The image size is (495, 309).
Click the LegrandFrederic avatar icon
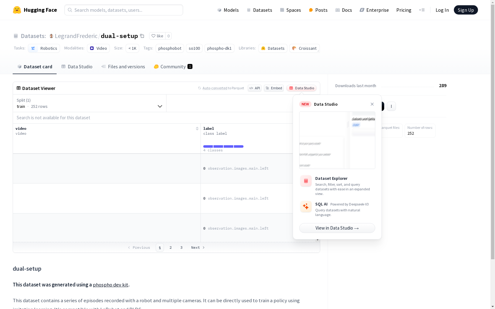tap(51, 36)
